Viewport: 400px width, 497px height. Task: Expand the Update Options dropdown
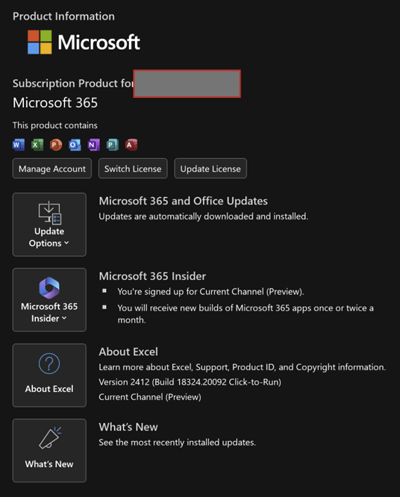coord(49,225)
